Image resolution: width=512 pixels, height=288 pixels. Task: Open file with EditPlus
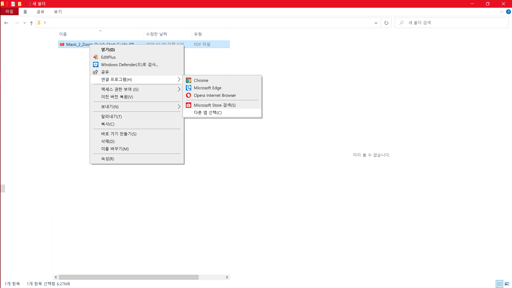[108, 57]
